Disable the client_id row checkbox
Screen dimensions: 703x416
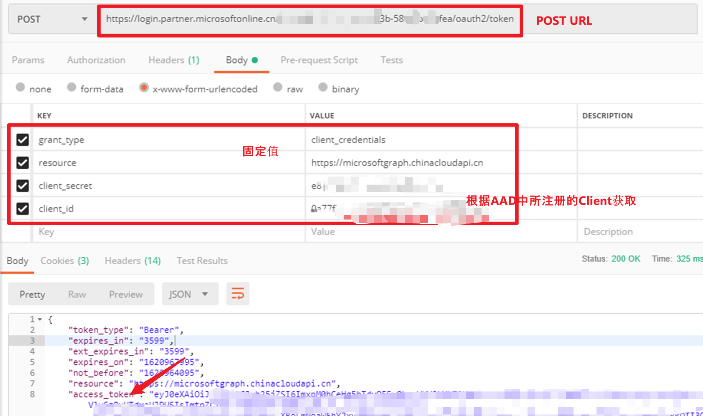[23, 209]
